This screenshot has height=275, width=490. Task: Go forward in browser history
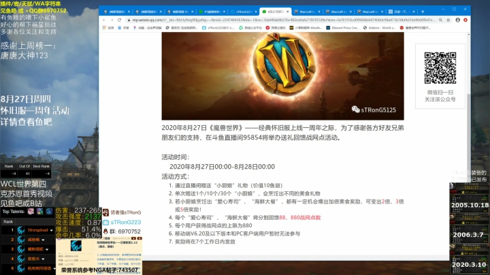pos(112,20)
